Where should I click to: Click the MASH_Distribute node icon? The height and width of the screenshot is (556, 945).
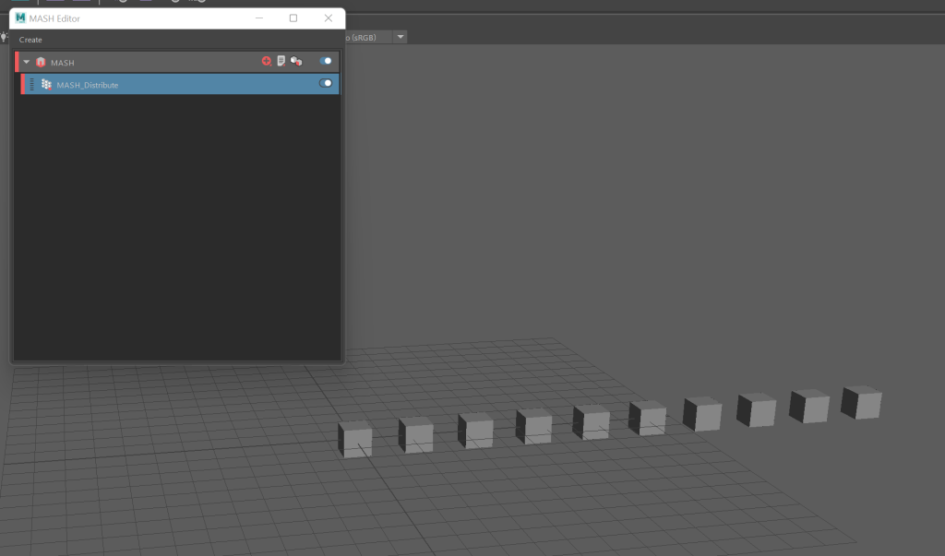tap(46, 84)
